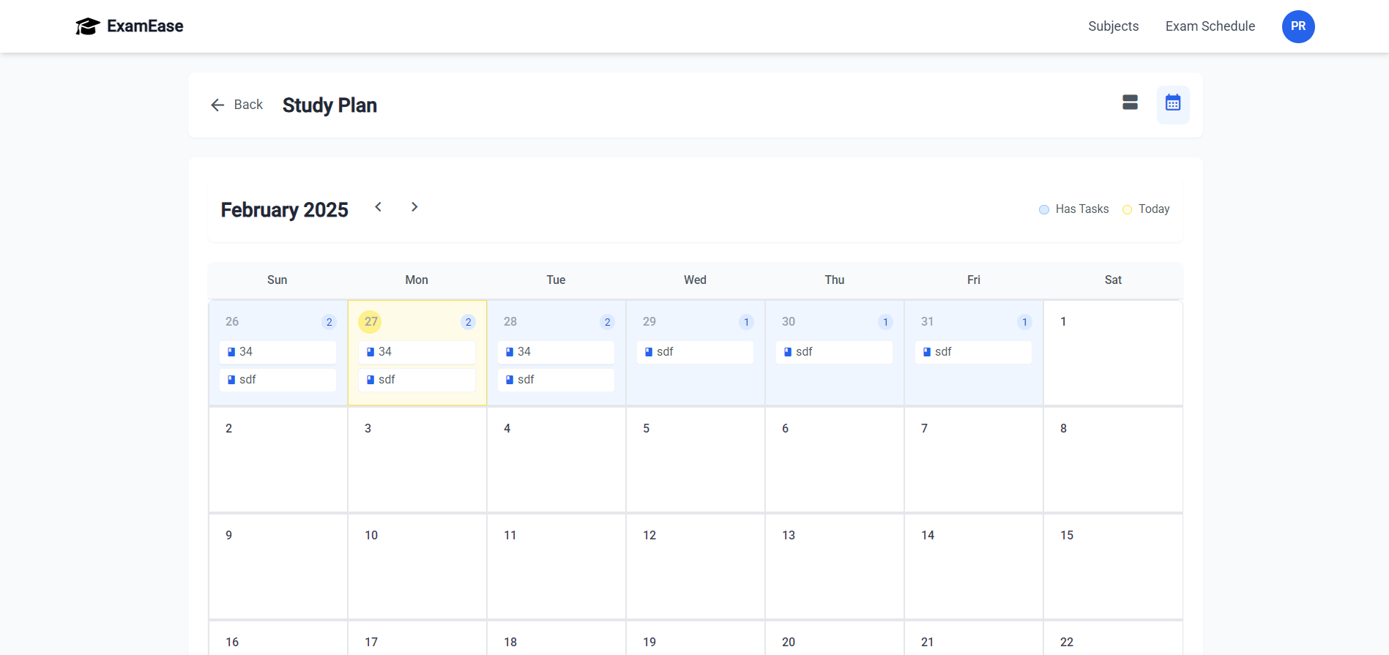Select calendar day 5
The height and width of the screenshot is (655, 1389).
(695, 460)
